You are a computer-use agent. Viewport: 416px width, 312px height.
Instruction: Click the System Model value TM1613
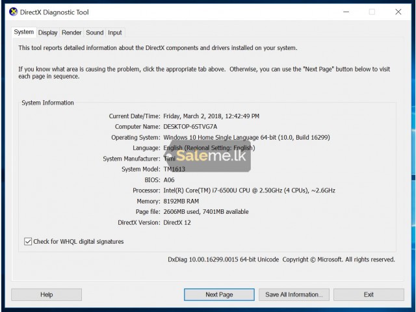[174, 169]
